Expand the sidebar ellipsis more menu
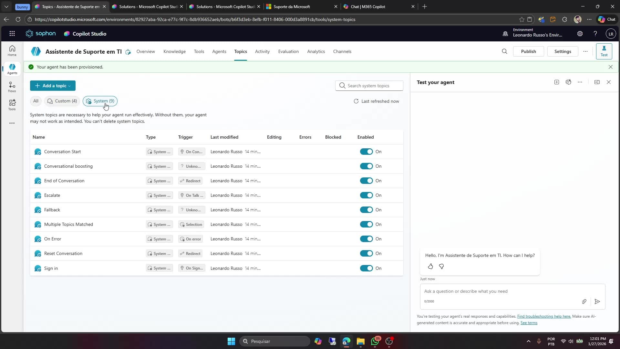 [12, 123]
